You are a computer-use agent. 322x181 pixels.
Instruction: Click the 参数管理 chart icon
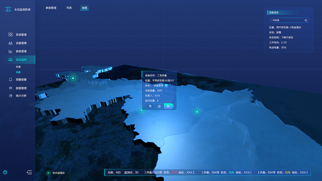coord(10,51)
